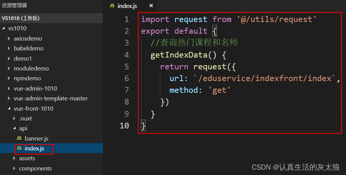Click the JS icon on the index.js tab
Screen dimensions: 346x175
point(112,6)
